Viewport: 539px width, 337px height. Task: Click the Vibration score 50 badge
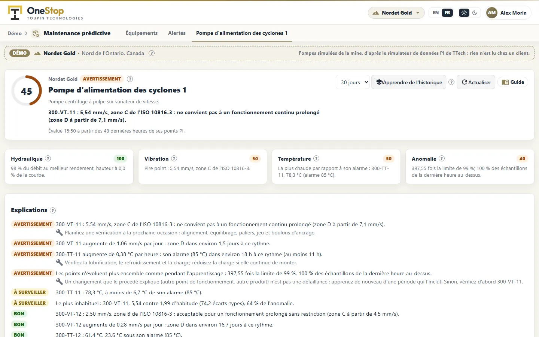coord(255,159)
